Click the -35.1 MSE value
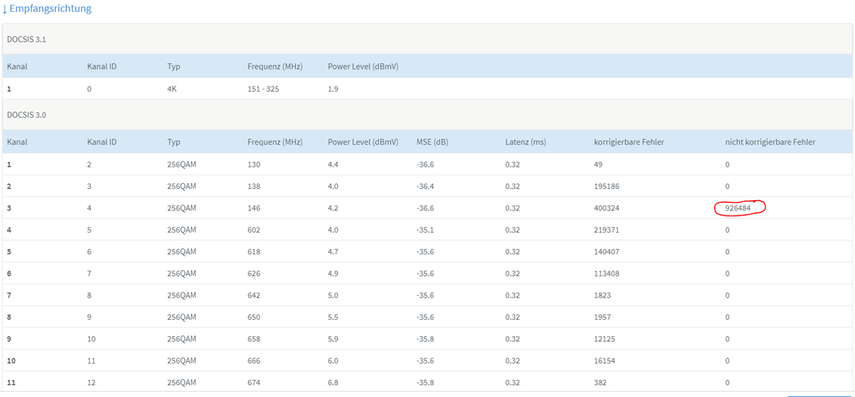This screenshot has height=397, width=855. [x=425, y=229]
